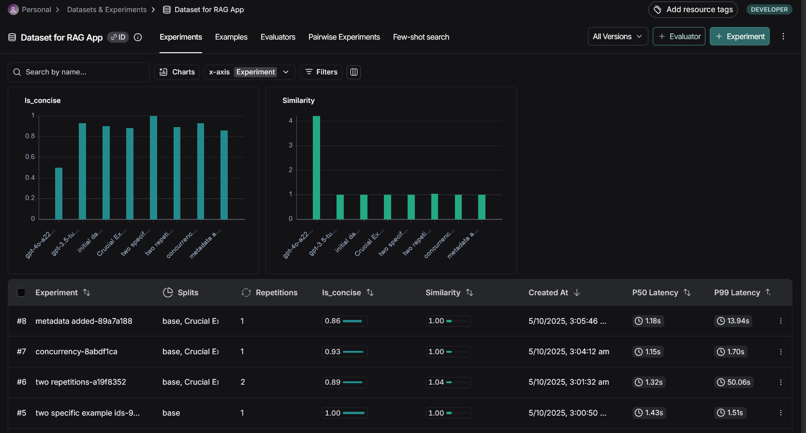Click the 1.43s P50 latency badge
806x433 pixels.
(x=649, y=413)
